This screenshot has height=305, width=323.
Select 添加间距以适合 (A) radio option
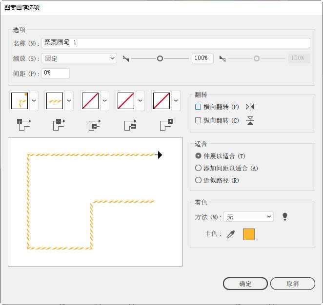(198, 168)
